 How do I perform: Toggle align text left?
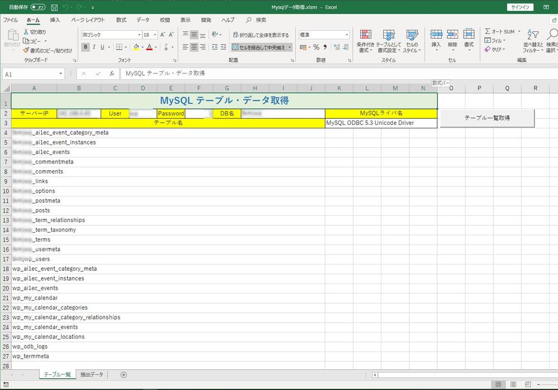(x=185, y=47)
